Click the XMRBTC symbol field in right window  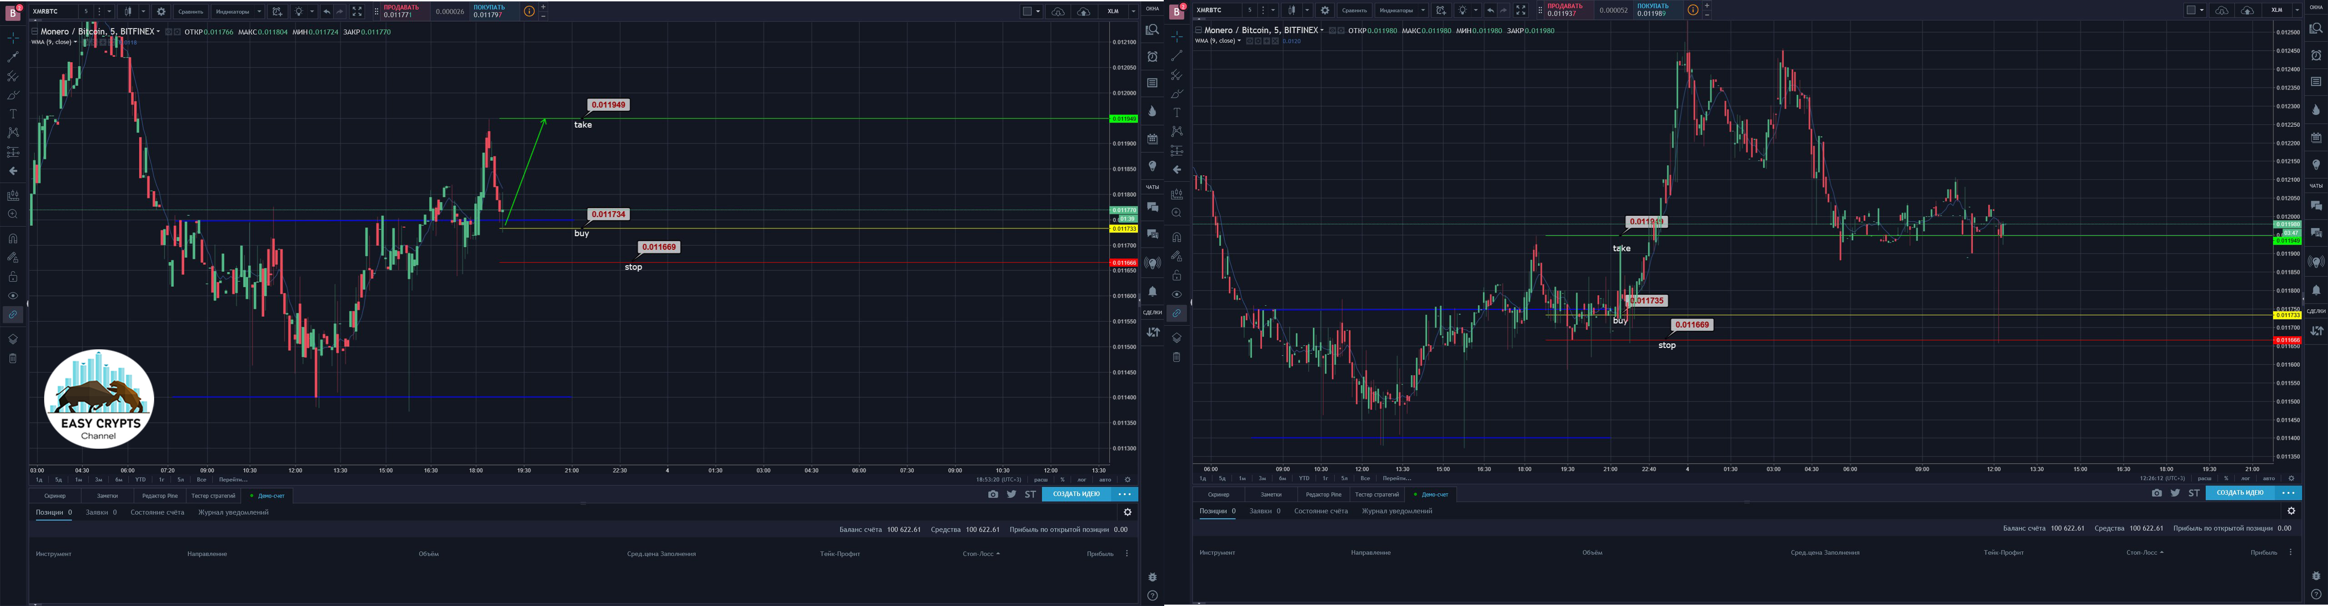pos(1217,11)
